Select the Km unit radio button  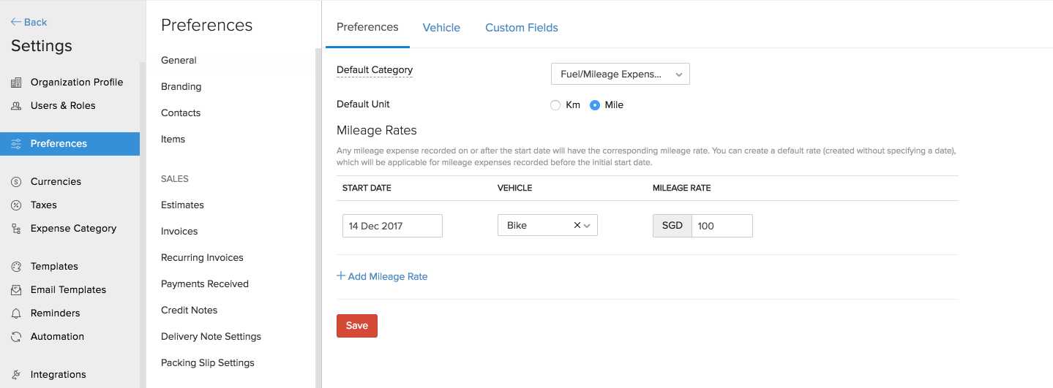coord(555,105)
